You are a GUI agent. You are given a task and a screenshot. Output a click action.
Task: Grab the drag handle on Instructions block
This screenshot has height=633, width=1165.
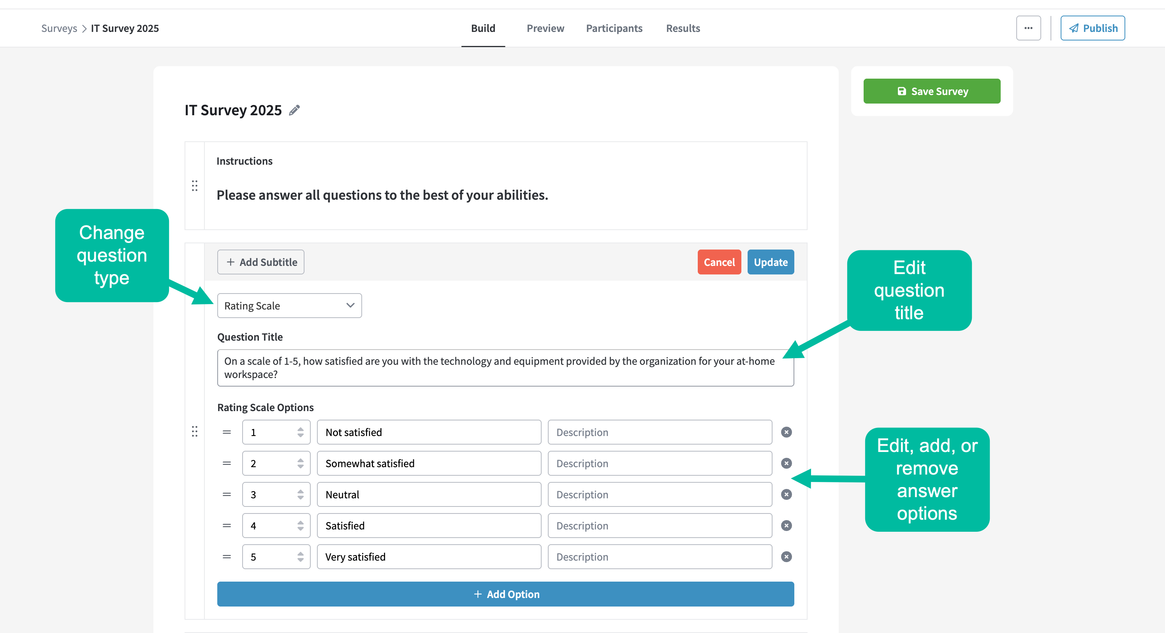pyautogui.click(x=194, y=186)
